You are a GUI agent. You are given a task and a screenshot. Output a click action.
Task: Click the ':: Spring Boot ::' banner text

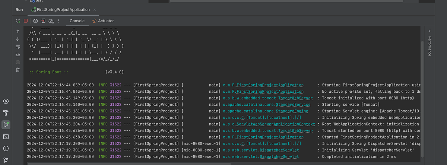click(x=48, y=72)
